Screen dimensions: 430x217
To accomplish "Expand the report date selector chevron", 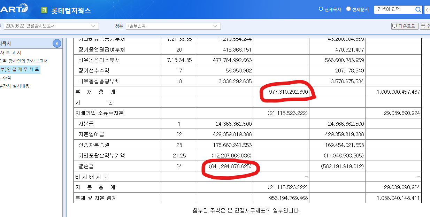I will pyautogui.click(x=93, y=26).
